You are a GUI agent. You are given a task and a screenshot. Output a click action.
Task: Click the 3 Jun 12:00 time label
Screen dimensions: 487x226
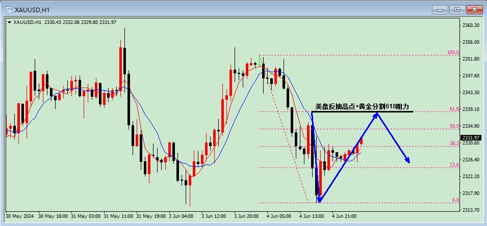[x=214, y=216]
